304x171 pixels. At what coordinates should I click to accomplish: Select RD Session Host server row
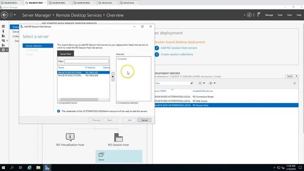(227, 105)
